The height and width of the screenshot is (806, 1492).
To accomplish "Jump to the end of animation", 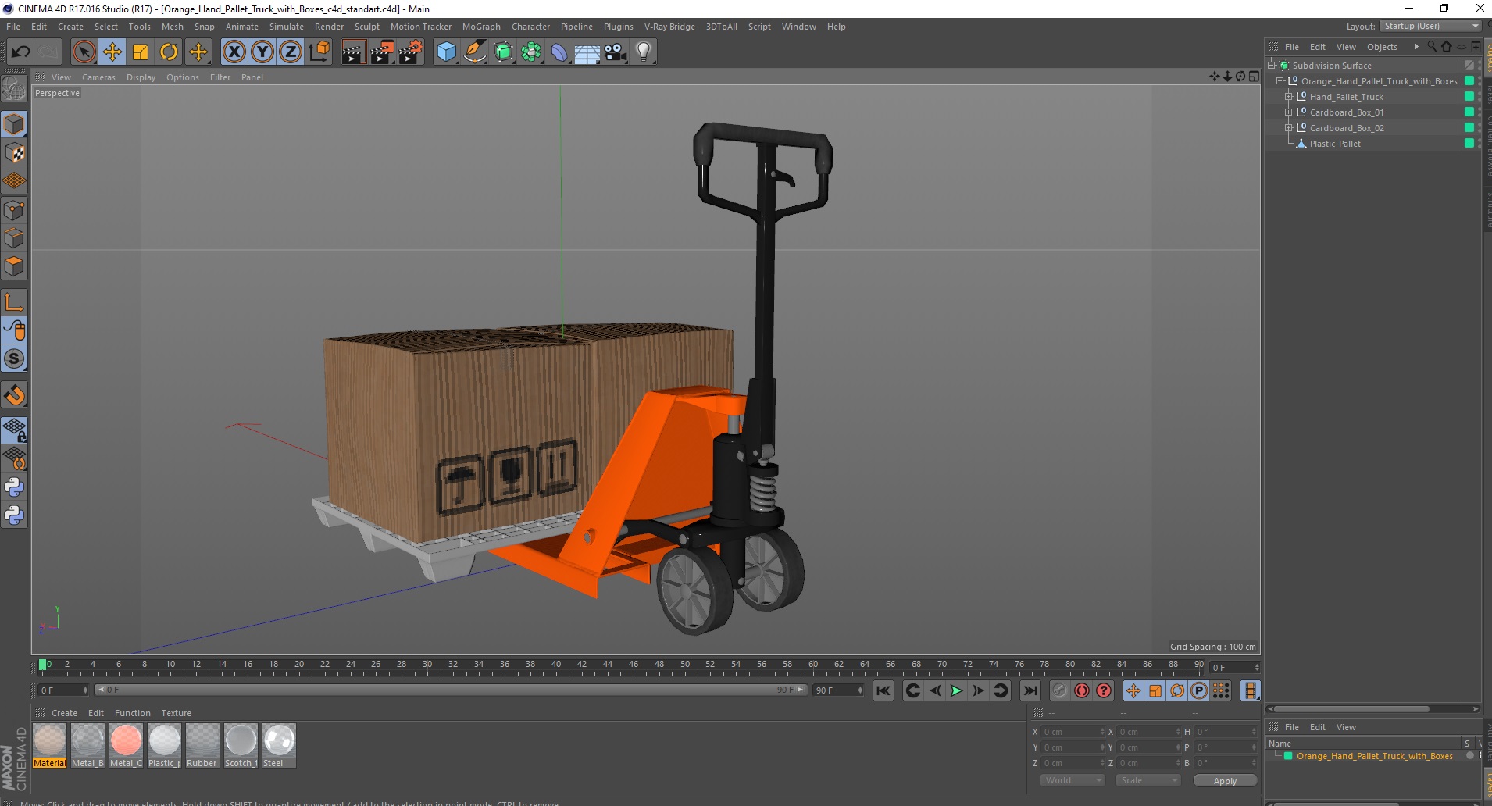I will tap(1030, 690).
